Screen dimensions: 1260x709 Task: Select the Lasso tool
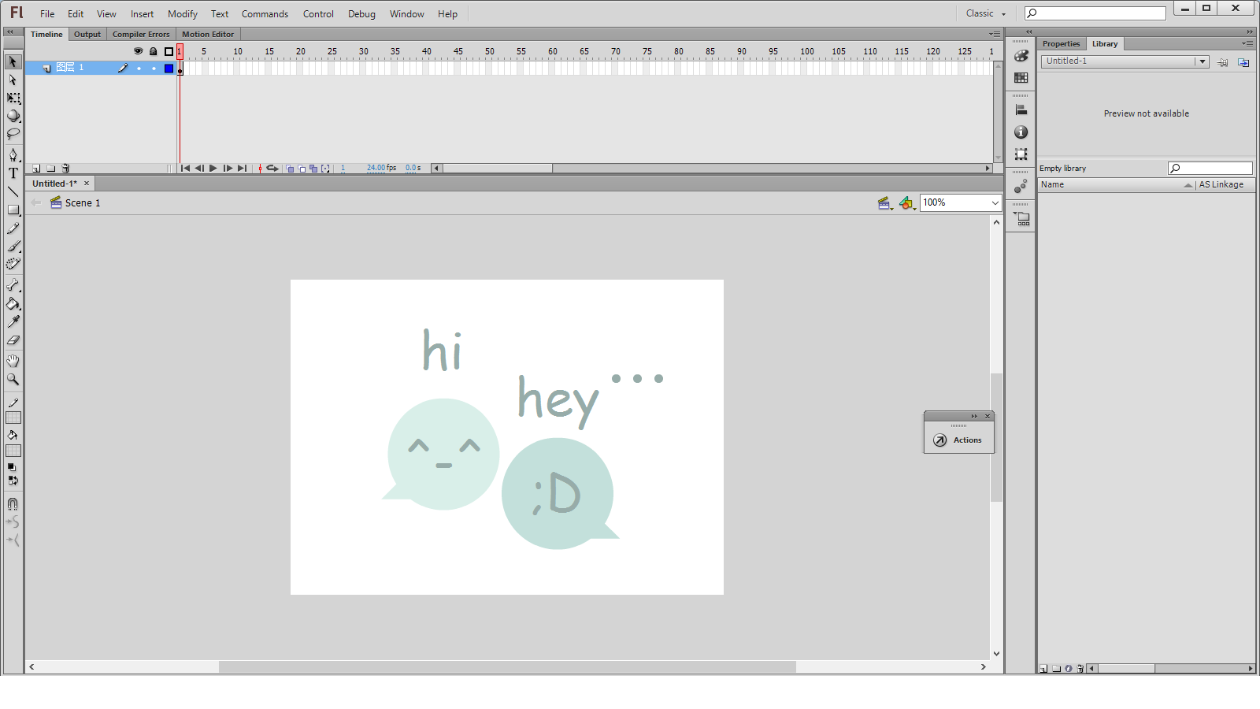pyautogui.click(x=13, y=134)
